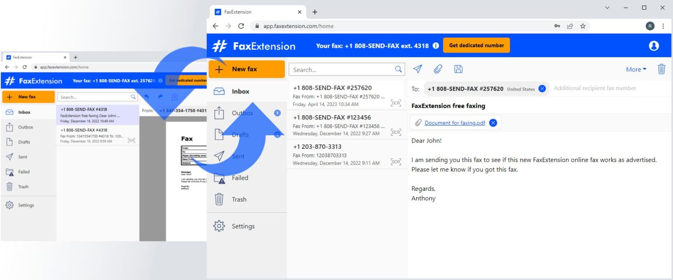The height and width of the screenshot is (280, 673).
Task: Open the Failed faxes folder
Action: pyautogui.click(x=240, y=178)
